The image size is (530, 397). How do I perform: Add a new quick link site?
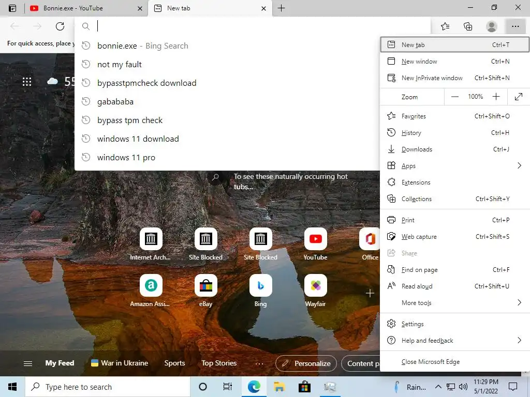[370, 293]
